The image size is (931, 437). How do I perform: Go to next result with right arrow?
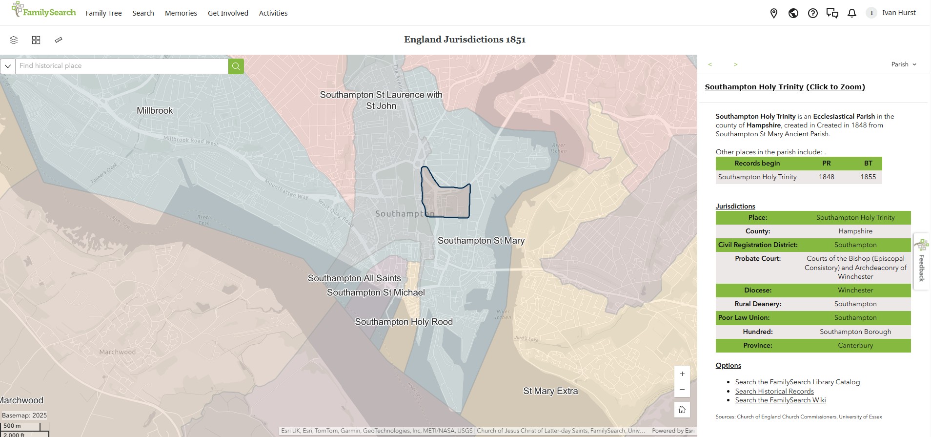735,64
